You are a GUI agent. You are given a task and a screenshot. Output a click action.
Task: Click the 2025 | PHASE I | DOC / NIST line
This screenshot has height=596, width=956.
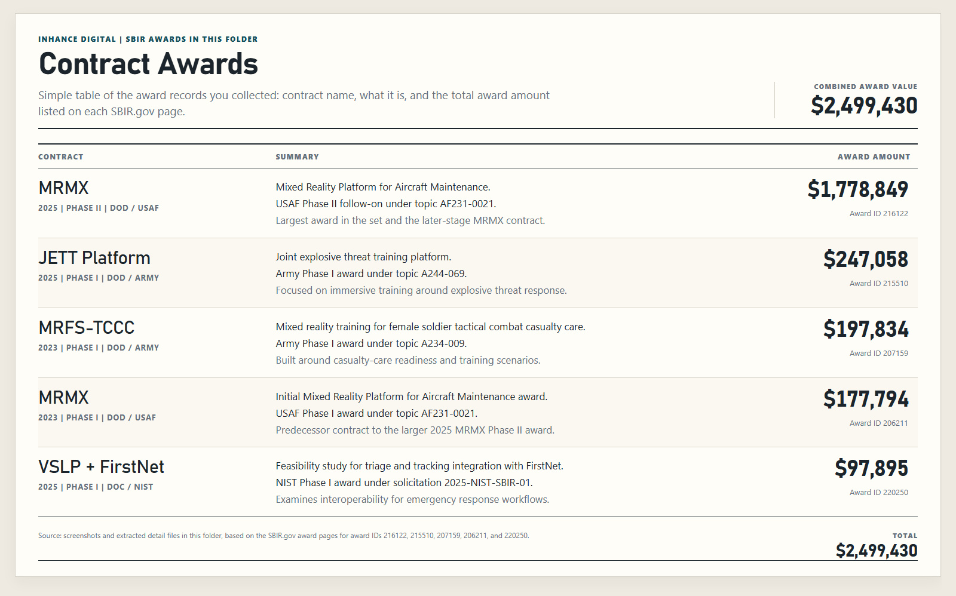[x=96, y=487]
